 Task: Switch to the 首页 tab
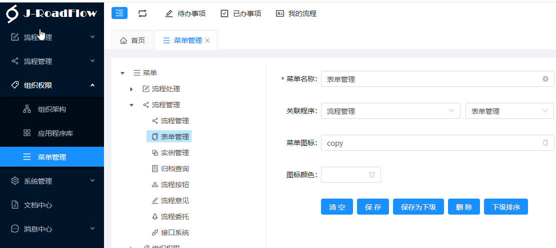click(132, 40)
